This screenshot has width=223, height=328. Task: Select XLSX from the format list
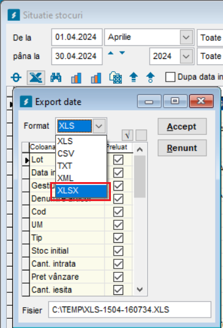click(81, 191)
